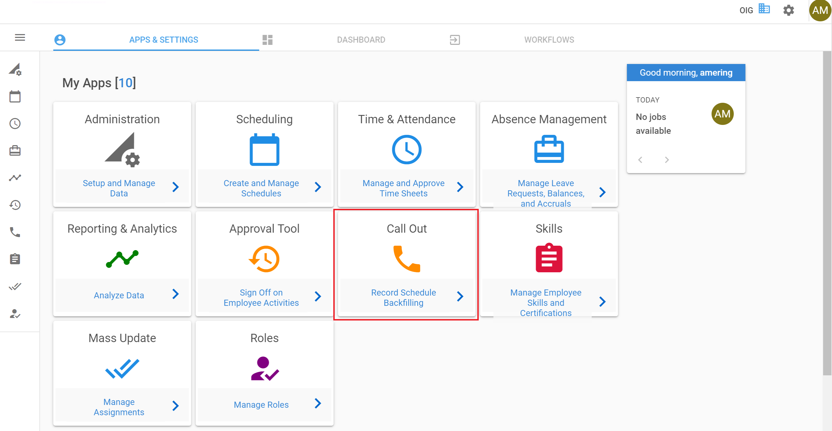Open the Time & Attendance clock in the sidebar
Viewport: 832px width, 431px height.
[15, 124]
